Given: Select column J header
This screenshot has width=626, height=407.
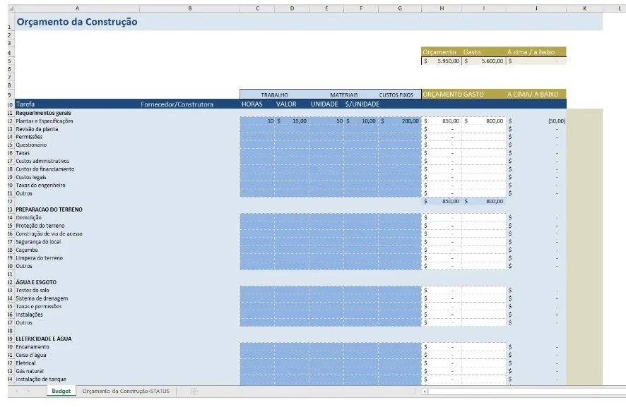Looking at the screenshot, I should pyautogui.click(x=536, y=8).
